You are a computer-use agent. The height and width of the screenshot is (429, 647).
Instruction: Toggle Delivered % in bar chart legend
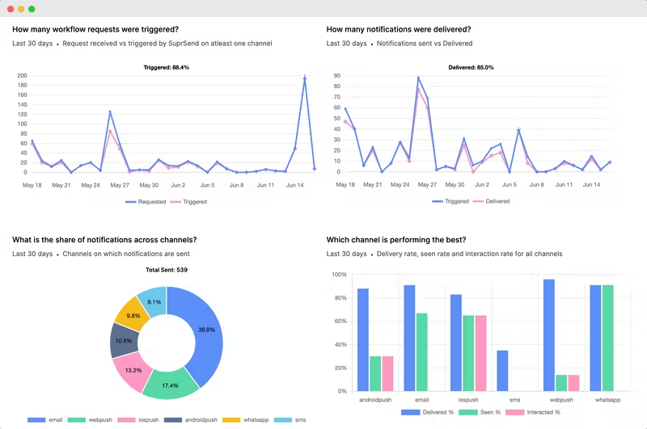tap(428, 412)
